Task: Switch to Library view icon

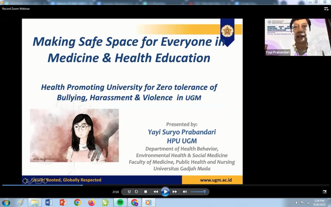Action: coord(326,9)
